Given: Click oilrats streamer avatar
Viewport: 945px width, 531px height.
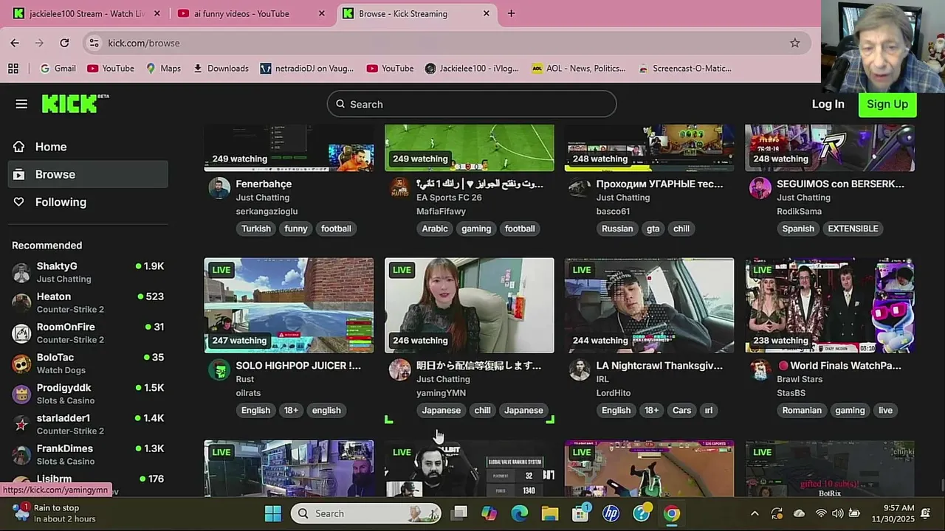Looking at the screenshot, I should pyautogui.click(x=219, y=369).
